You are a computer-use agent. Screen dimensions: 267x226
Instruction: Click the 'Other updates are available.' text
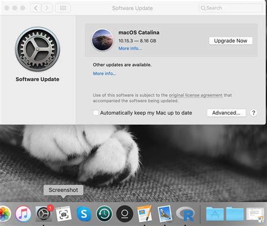tap(122, 65)
